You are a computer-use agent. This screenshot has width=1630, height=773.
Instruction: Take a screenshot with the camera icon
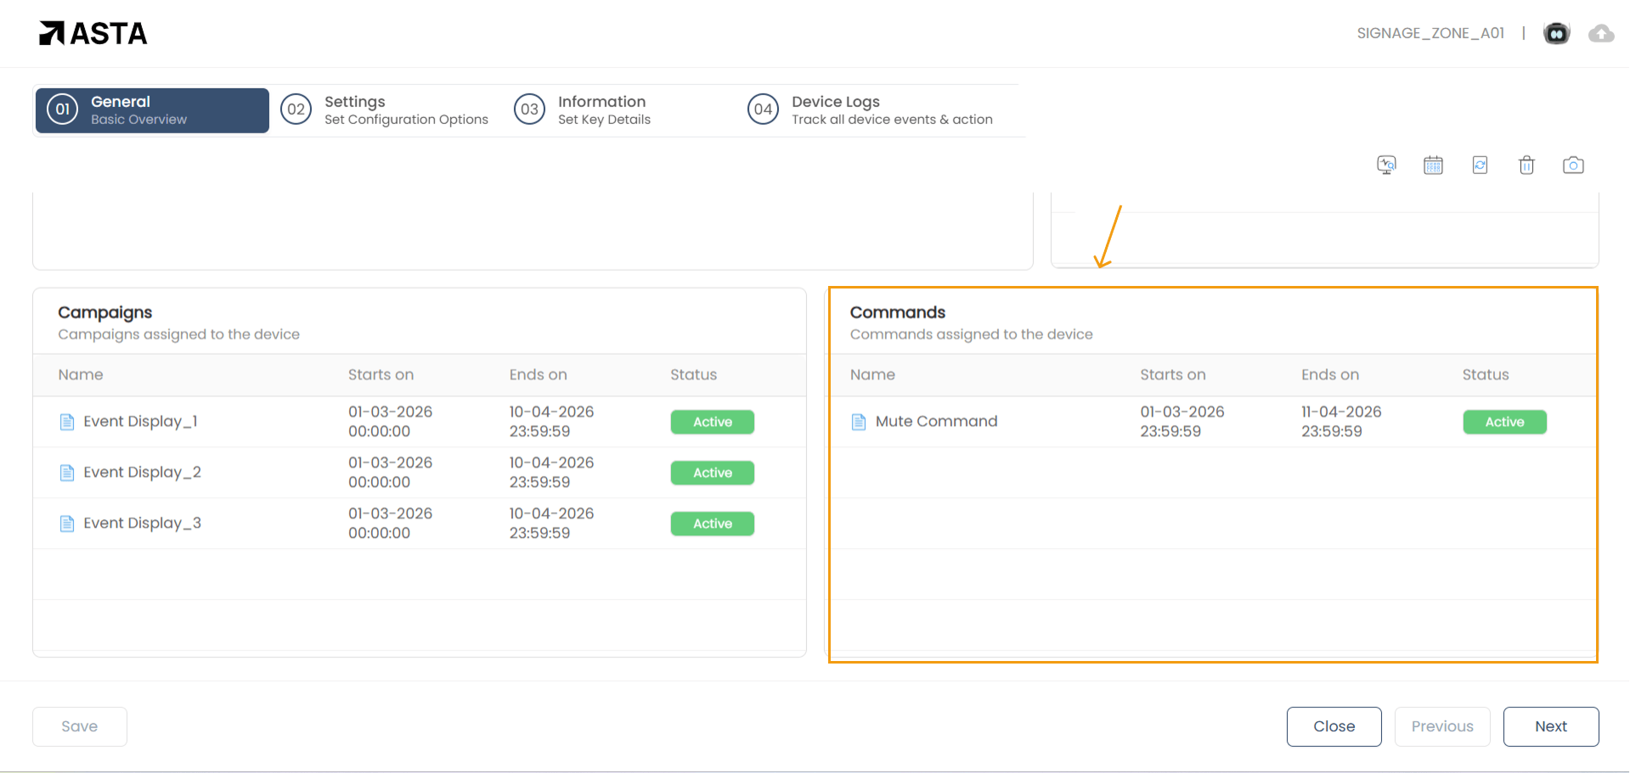pyautogui.click(x=1573, y=165)
